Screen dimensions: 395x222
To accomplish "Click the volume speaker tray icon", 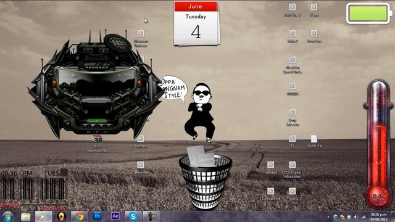I will 355,216.
